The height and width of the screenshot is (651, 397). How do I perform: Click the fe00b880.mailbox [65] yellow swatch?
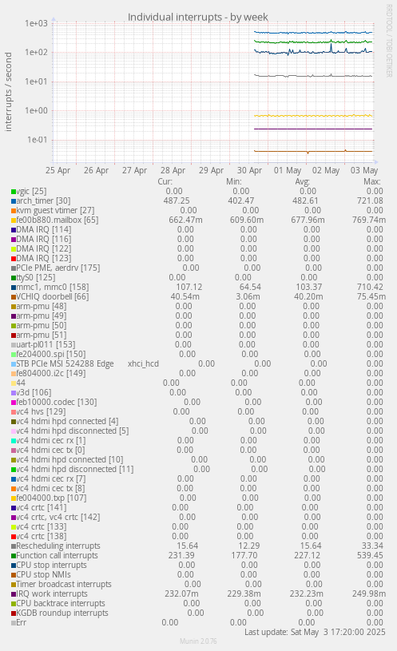click(14, 220)
